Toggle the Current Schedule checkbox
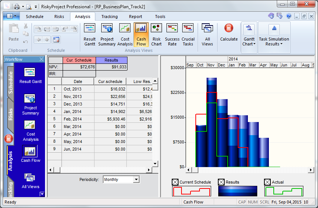This screenshot has height=208, width=318. [175, 182]
